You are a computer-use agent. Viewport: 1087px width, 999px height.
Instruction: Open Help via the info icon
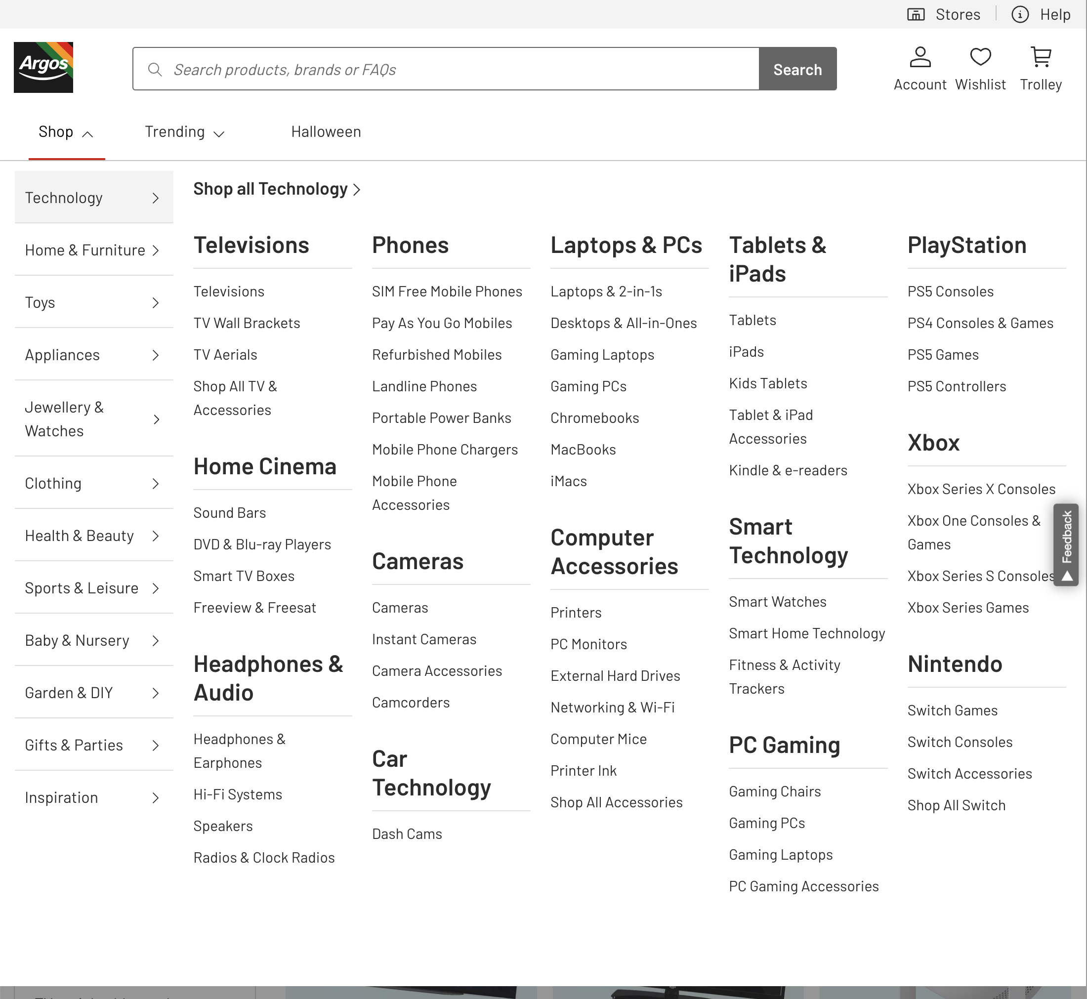click(1019, 15)
